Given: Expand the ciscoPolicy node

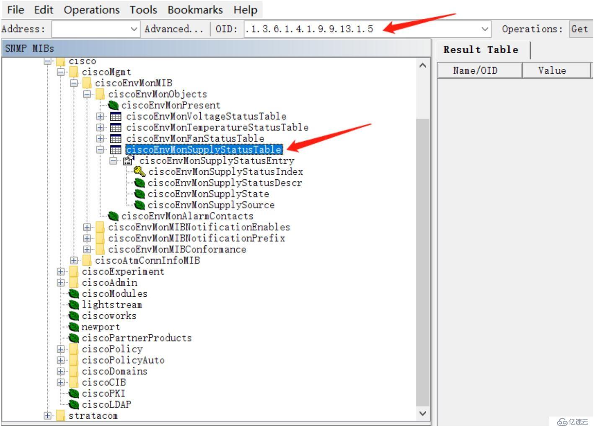Looking at the screenshot, I should tap(61, 349).
